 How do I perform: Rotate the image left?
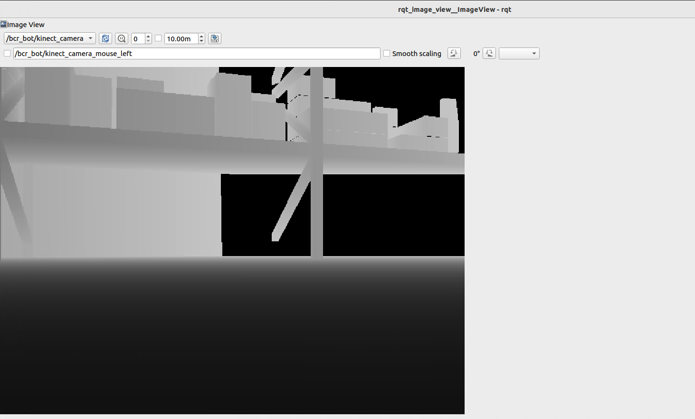coord(454,53)
